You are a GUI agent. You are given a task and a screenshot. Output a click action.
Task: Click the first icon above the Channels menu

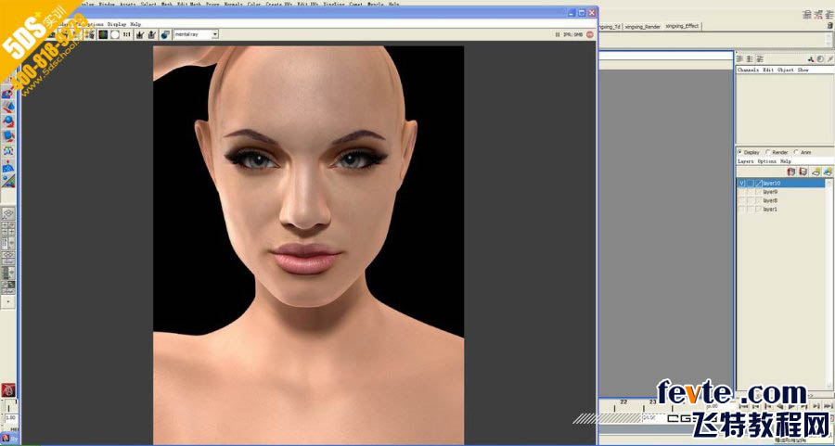(x=740, y=58)
